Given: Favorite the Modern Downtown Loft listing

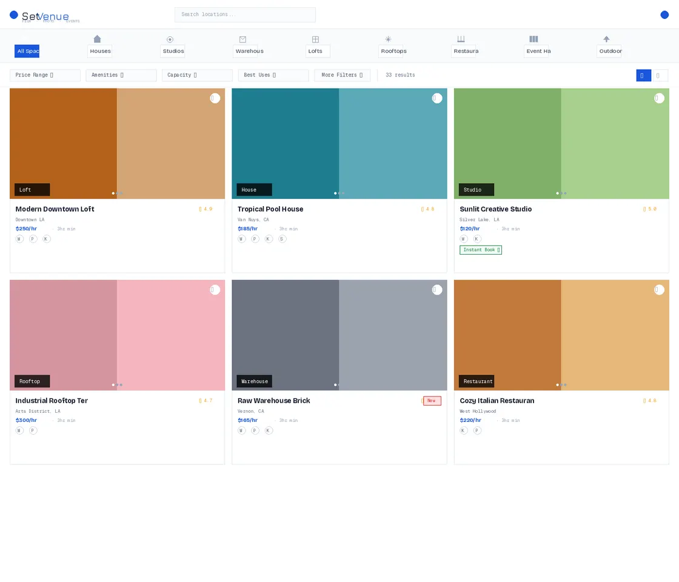Looking at the screenshot, I should click(215, 98).
